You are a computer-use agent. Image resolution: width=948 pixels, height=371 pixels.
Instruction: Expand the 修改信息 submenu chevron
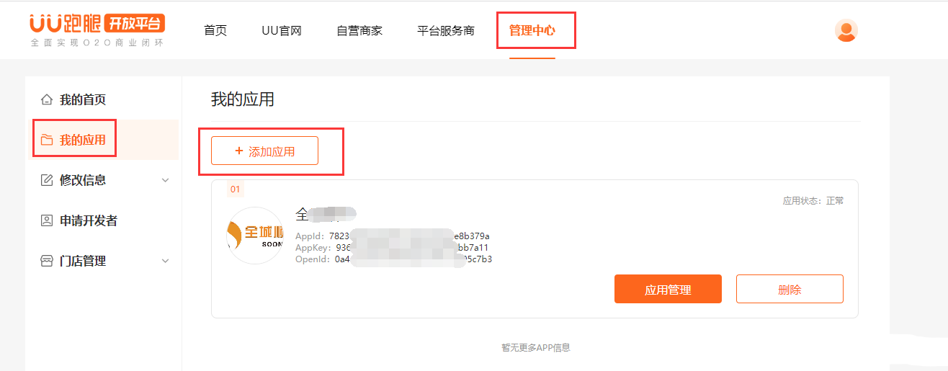165,180
